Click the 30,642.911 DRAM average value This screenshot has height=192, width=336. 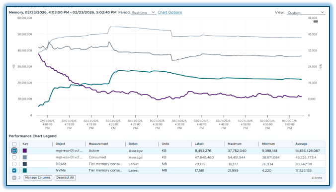coord(304,164)
